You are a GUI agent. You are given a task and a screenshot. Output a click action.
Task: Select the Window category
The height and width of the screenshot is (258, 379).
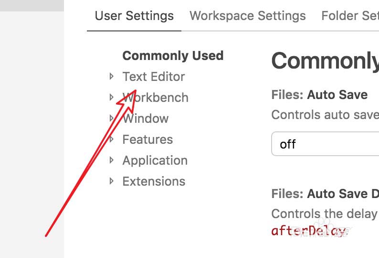coord(145,119)
